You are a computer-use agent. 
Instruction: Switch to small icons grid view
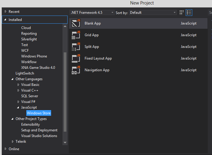pyautogui.click(x=182, y=13)
